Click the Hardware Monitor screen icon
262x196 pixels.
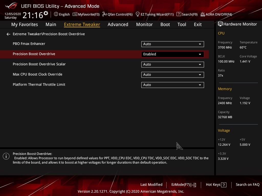tap(220, 24)
